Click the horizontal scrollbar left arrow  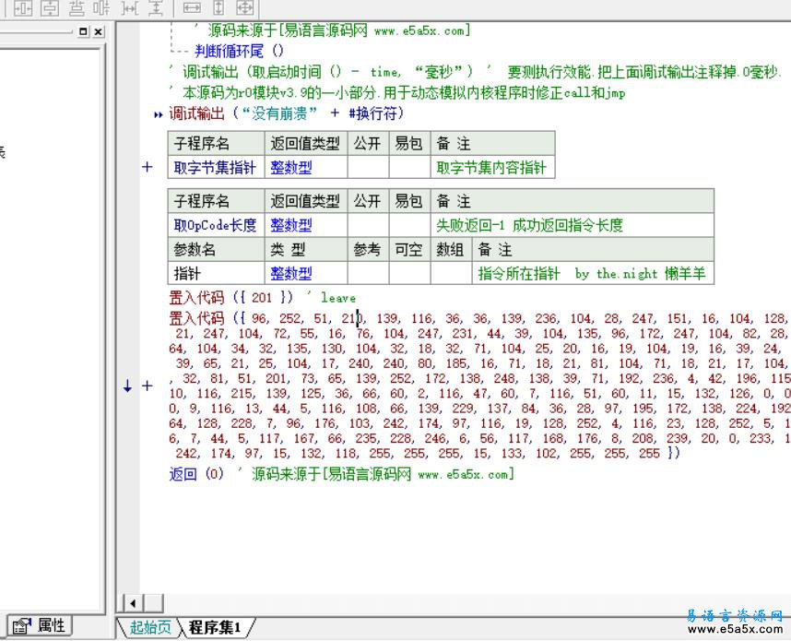point(133,603)
